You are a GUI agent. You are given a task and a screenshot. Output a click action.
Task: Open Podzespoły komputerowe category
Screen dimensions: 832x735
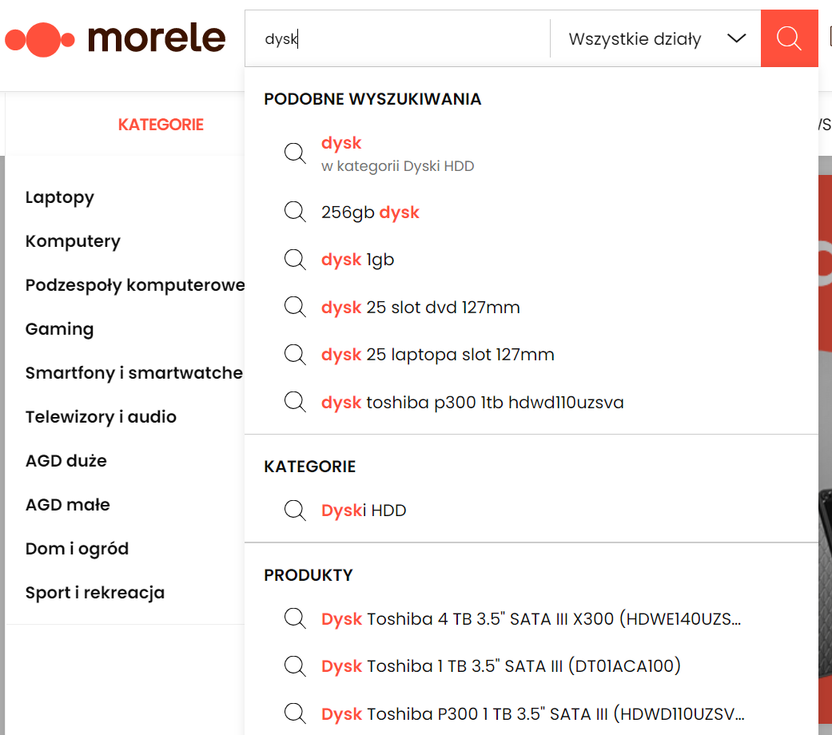[x=135, y=285]
